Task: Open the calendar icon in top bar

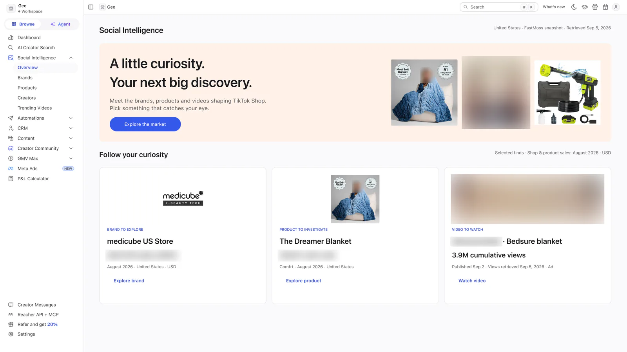Action: point(605,7)
